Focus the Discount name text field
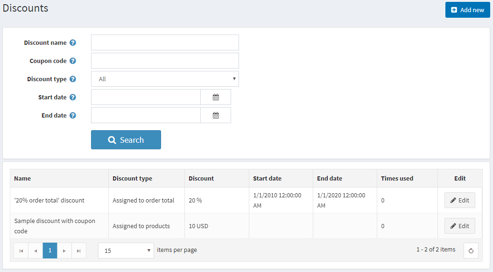 click(x=165, y=42)
